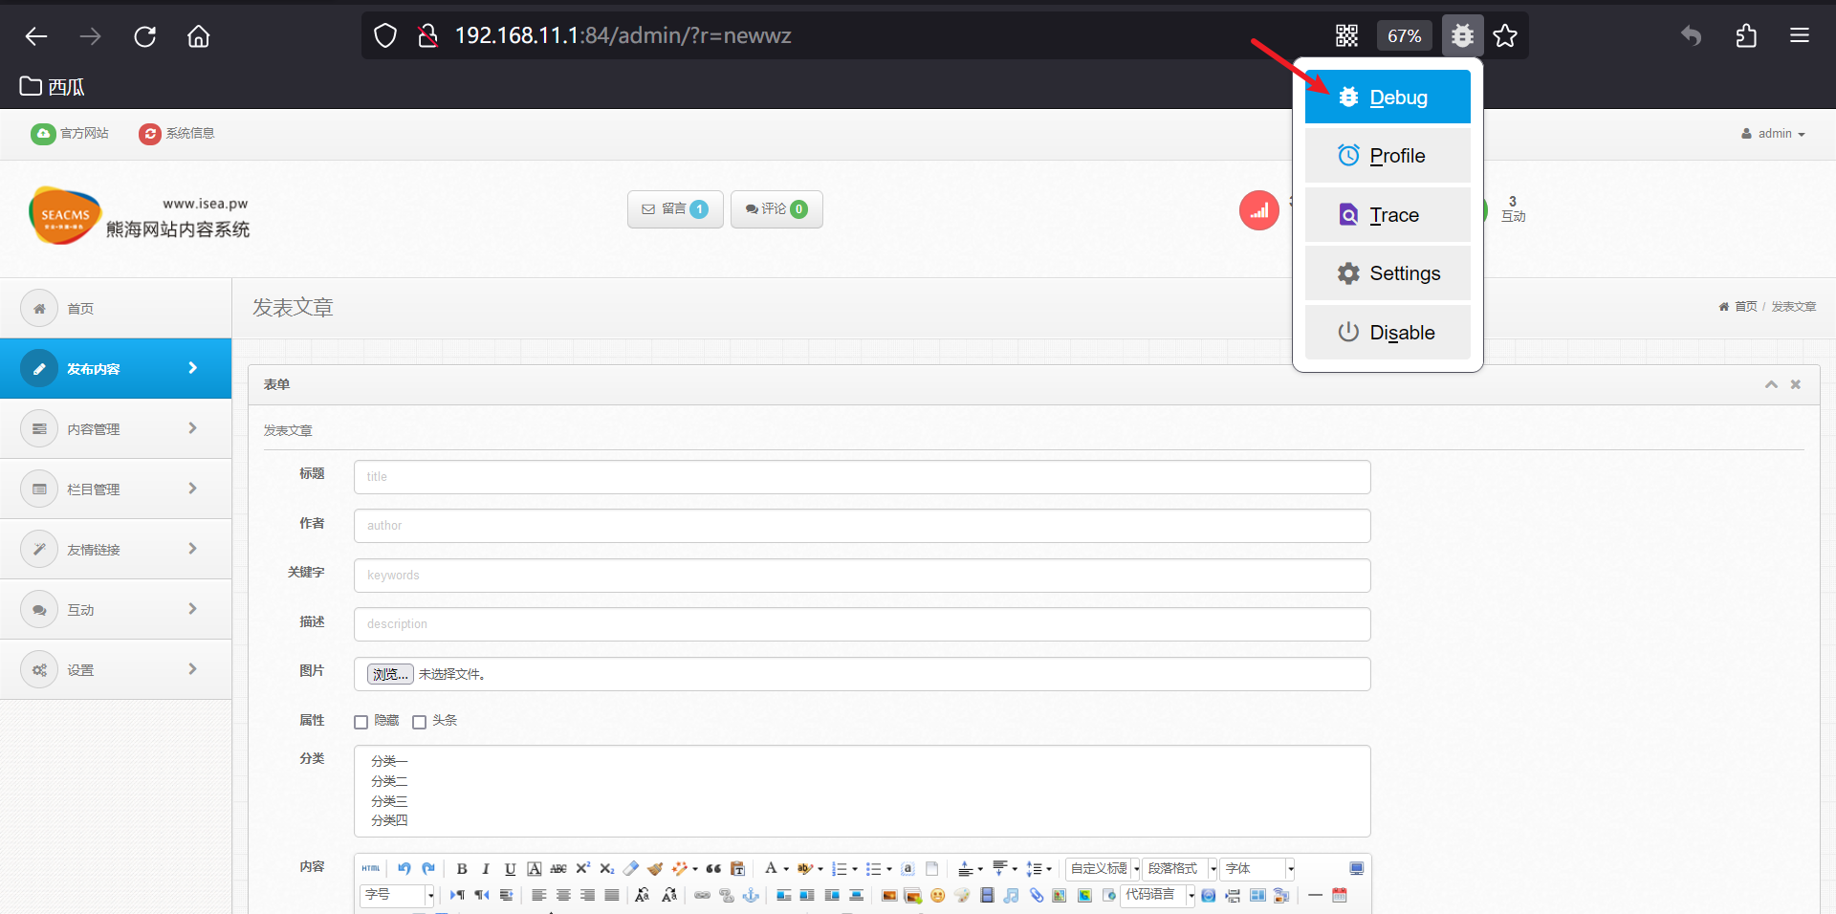Image resolution: width=1836 pixels, height=914 pixels.
Task: Check the 隐藏 checkbox
Action: 361,722
